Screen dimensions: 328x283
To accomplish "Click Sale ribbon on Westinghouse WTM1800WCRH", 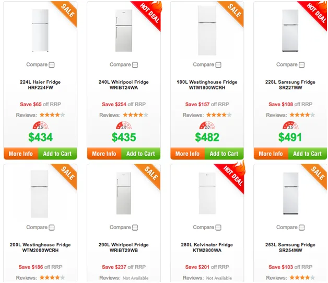I will click(233, 12).
